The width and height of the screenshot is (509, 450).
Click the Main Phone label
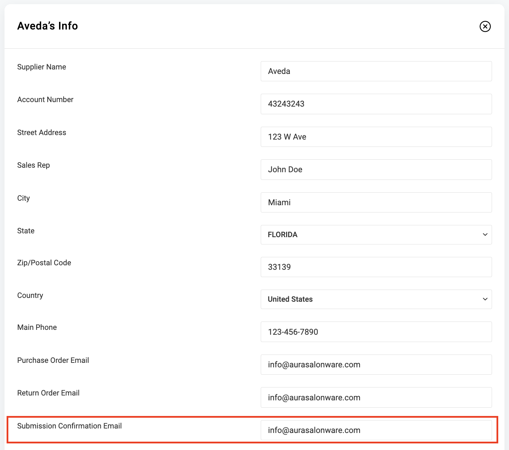[37, 327]
